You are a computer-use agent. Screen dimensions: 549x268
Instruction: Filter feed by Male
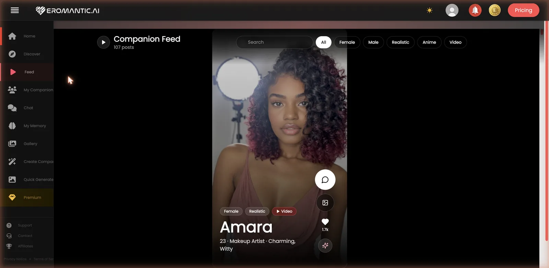point(373,42)
